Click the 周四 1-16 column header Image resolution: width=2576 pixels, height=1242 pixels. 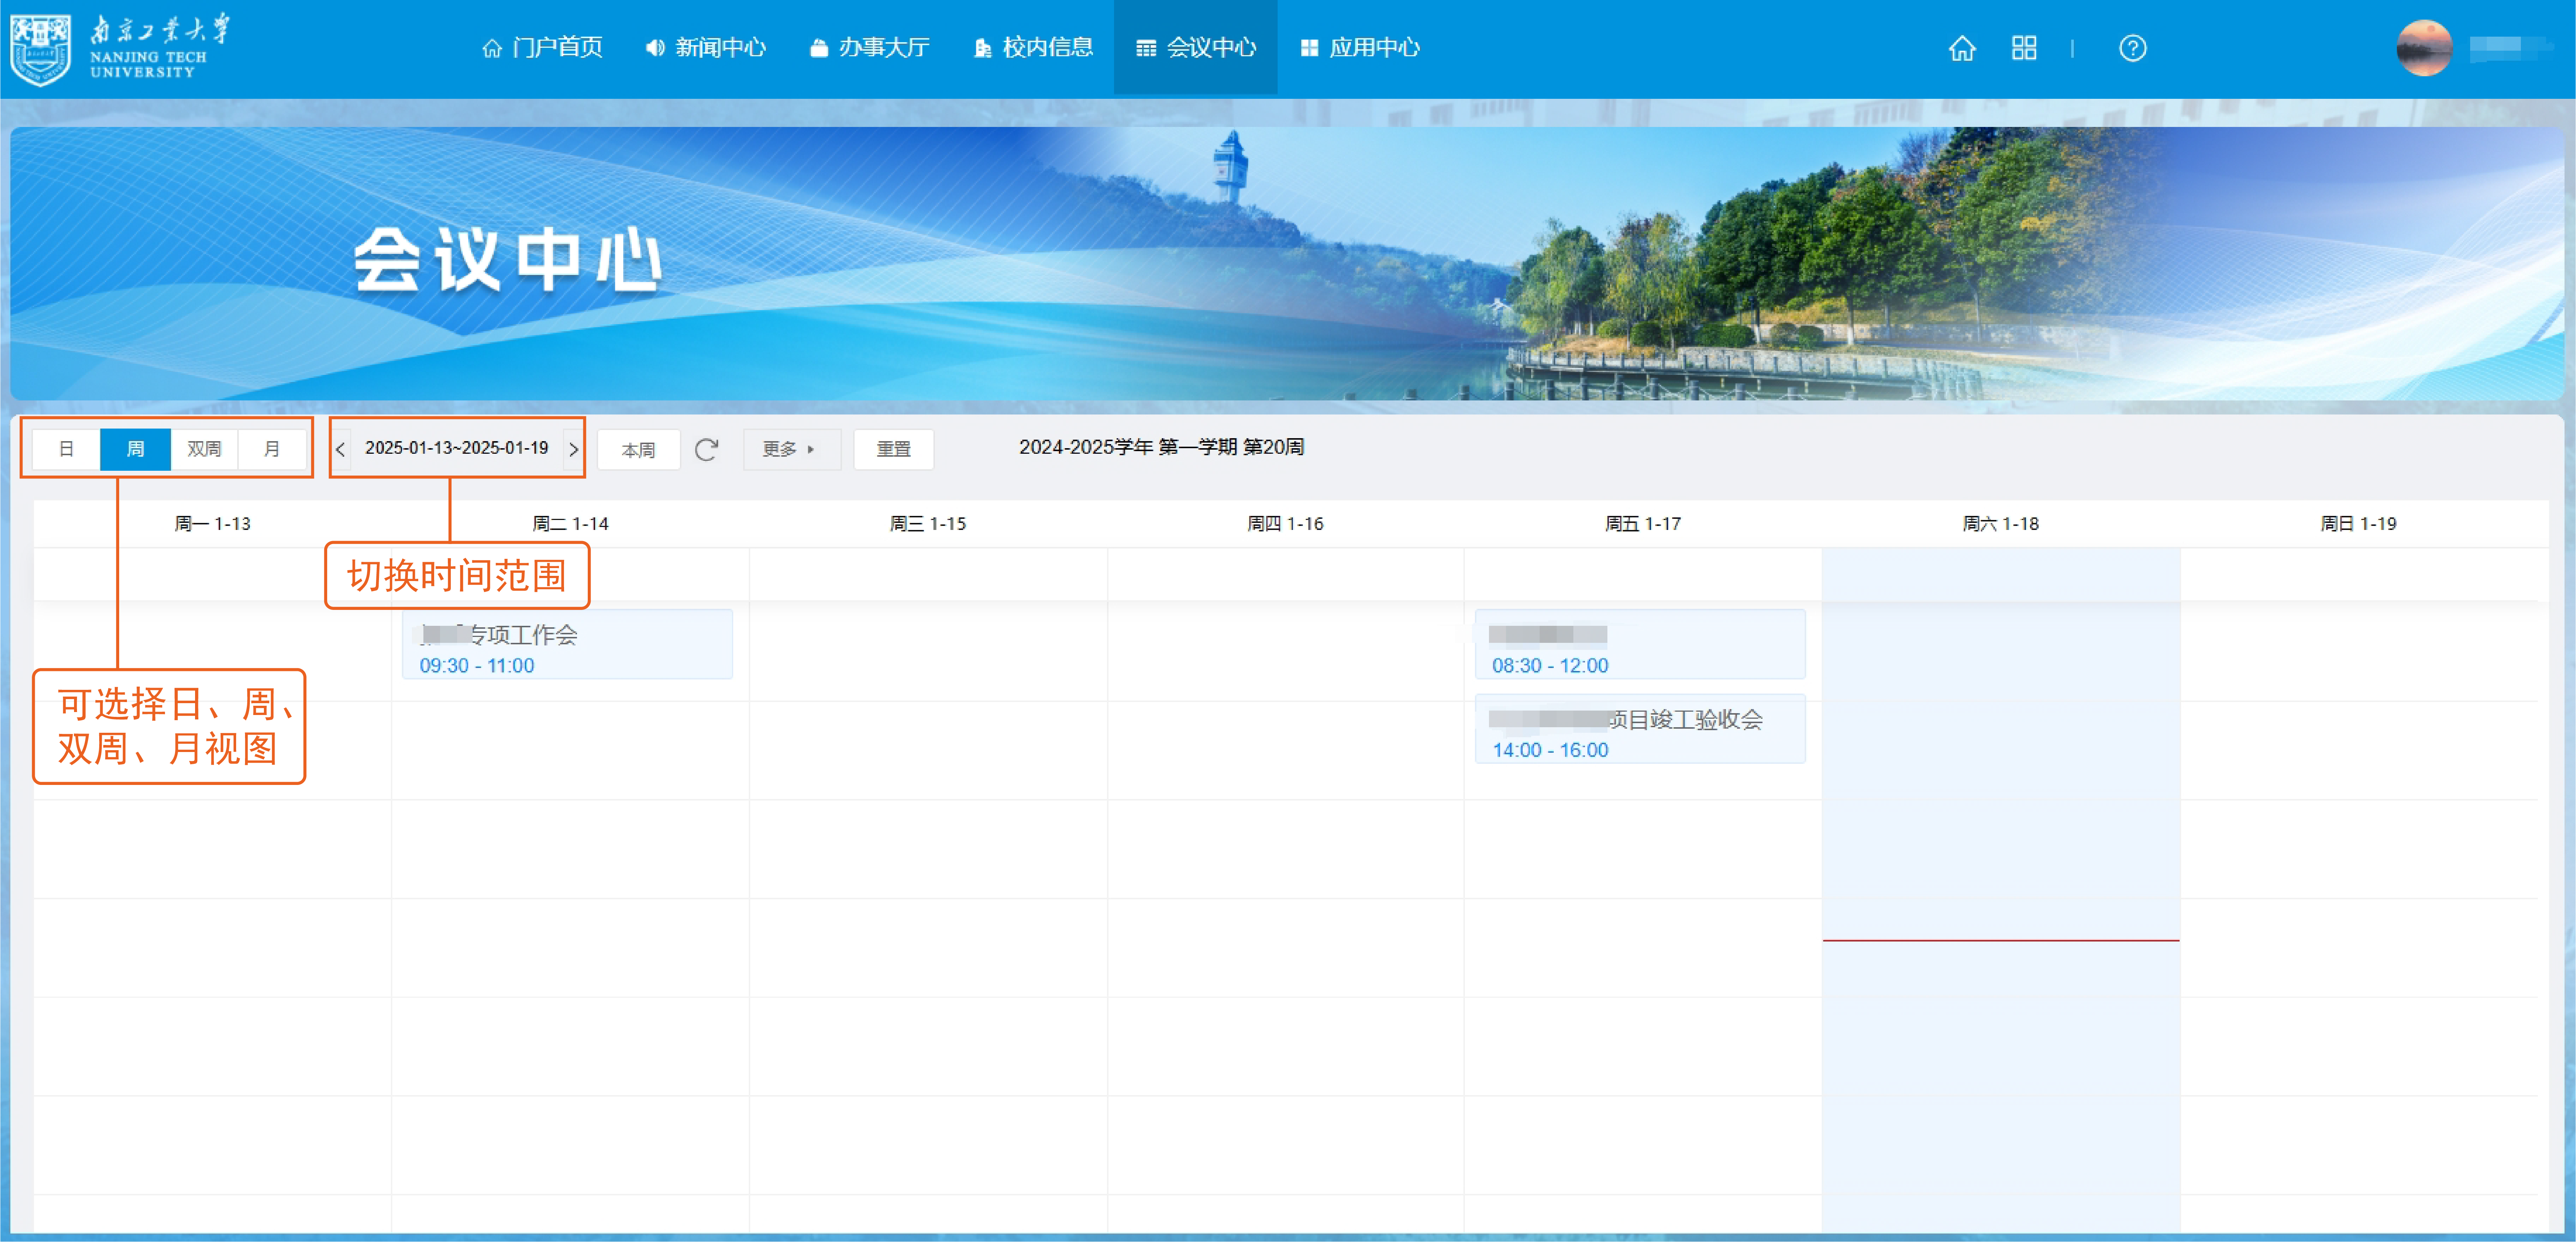pos(1285,524)
